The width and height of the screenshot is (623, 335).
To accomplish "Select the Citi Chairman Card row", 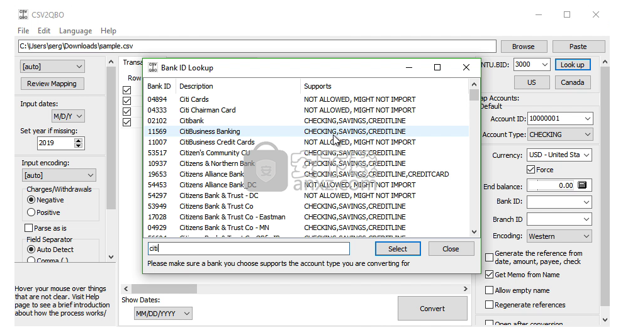I will click(306, 110).
